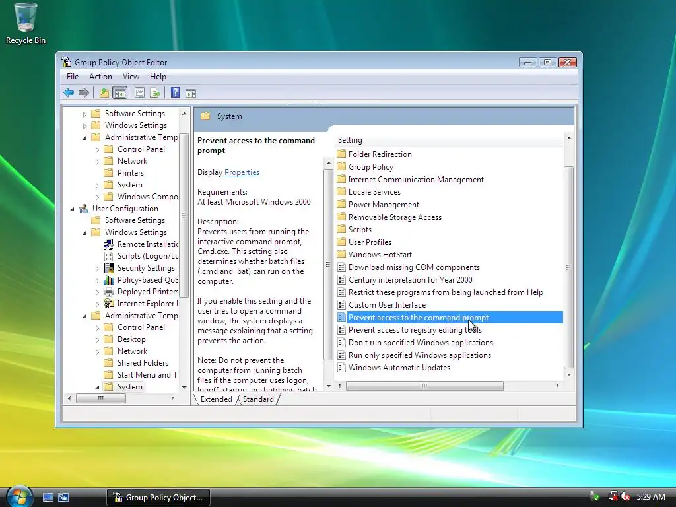The height and width of the screenshot is (507, 676).
Task: Open the Internet Communication Management folder
Action: pos(416,180)
